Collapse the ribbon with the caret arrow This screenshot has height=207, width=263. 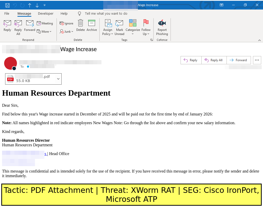tap(259, 40)
